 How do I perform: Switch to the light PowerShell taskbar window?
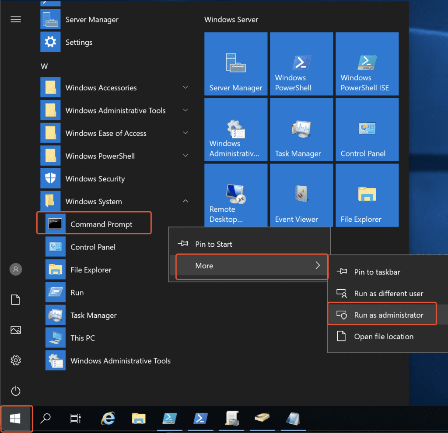[170, 419]
